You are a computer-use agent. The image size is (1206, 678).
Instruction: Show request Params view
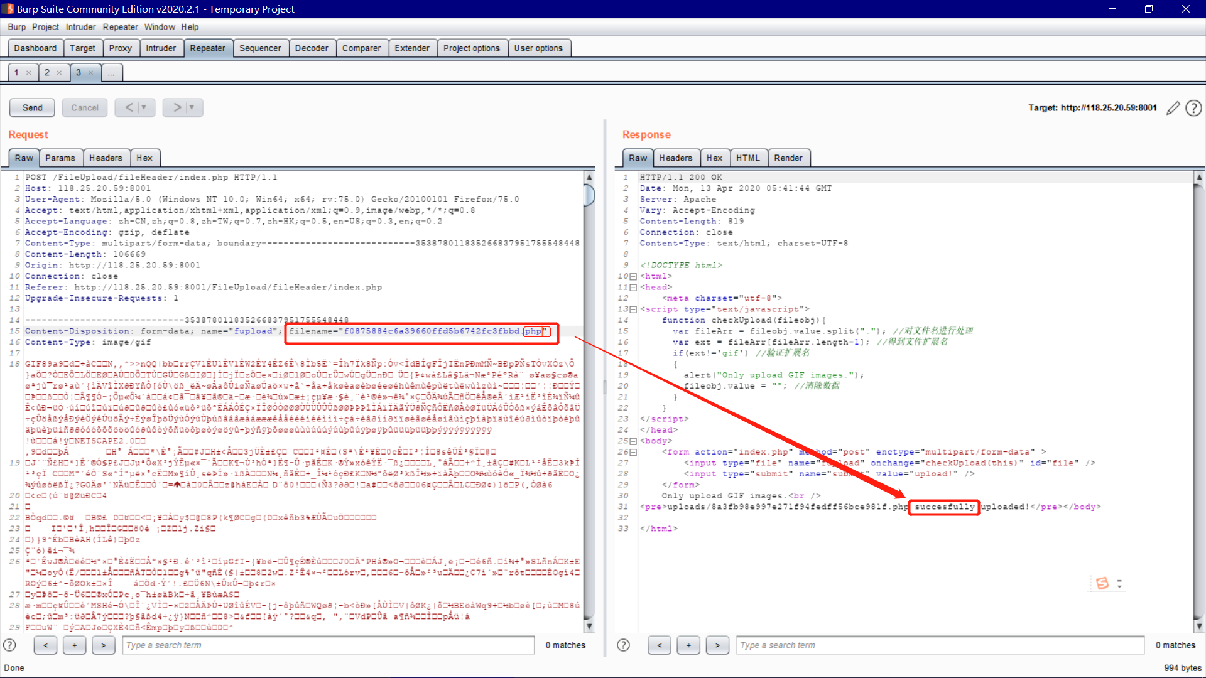tap(60, 158)
